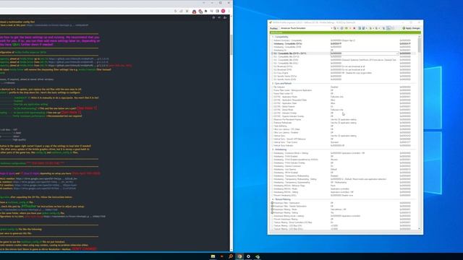Select the Antialiasing Compatibility (DX1x) bold row
Viewport: 463px width, 260px height.
click(x=344, y=43)
